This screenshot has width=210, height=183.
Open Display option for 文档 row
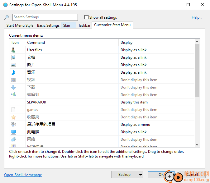tap(134, 57)
